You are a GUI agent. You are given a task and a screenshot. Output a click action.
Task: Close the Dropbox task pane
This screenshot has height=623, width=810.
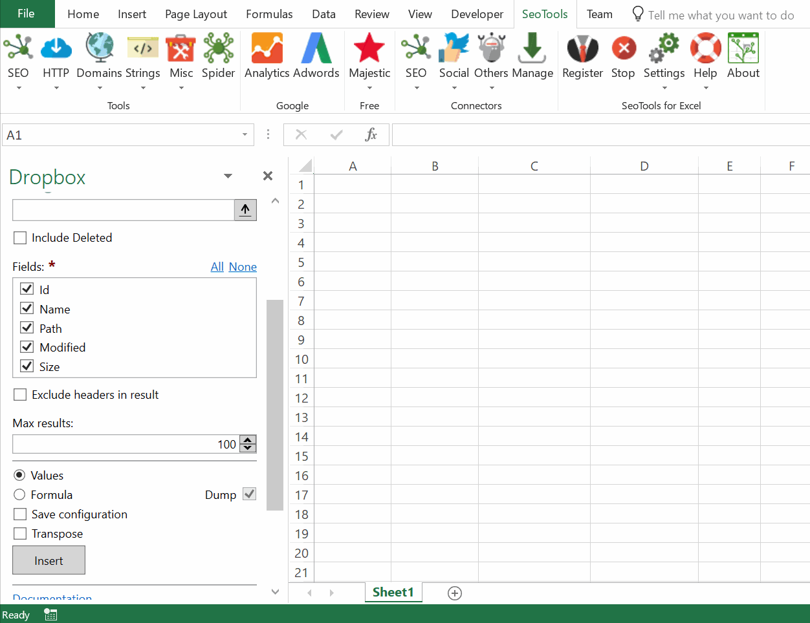(268, 176)
